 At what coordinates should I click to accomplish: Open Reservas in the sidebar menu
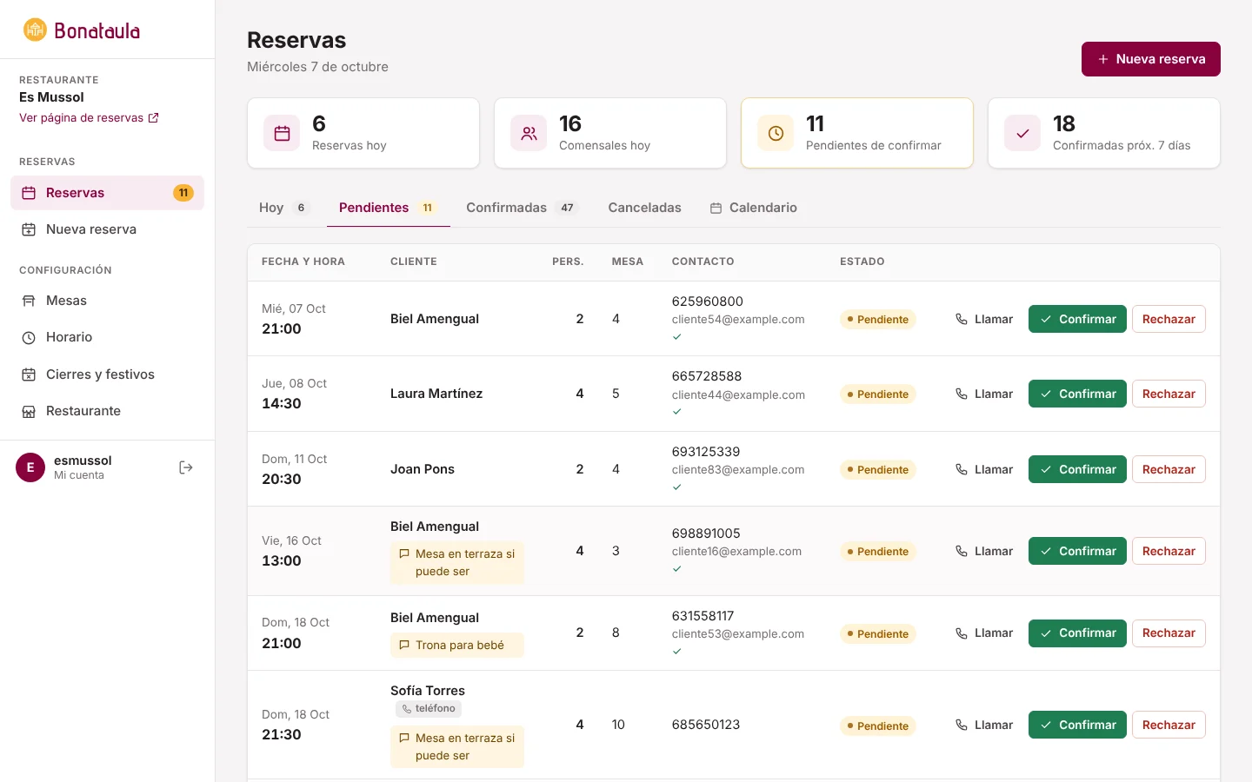(x=107, y=193)
